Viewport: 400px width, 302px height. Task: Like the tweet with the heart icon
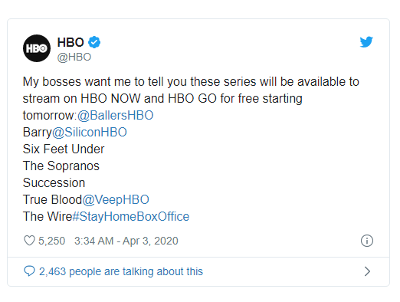click(x=29, y=241)
